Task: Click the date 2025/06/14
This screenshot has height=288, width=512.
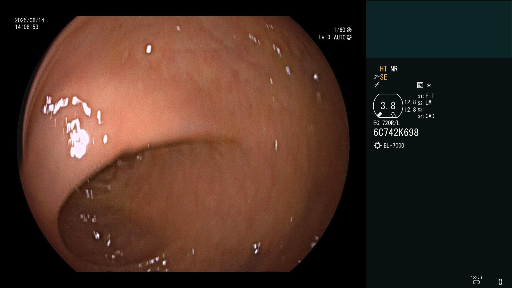Action: click(30, 20)
